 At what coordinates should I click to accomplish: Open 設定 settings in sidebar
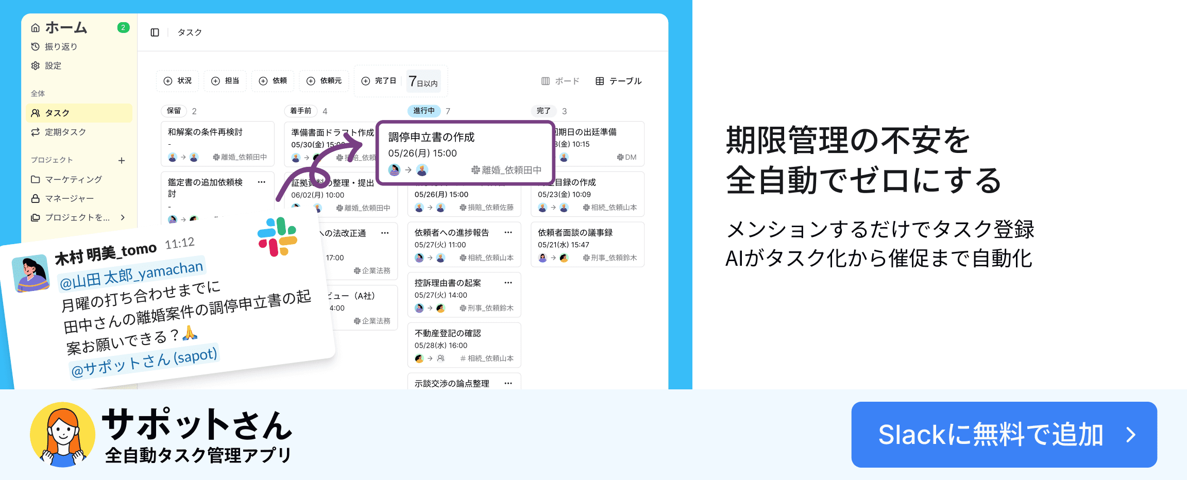[46, 66]
